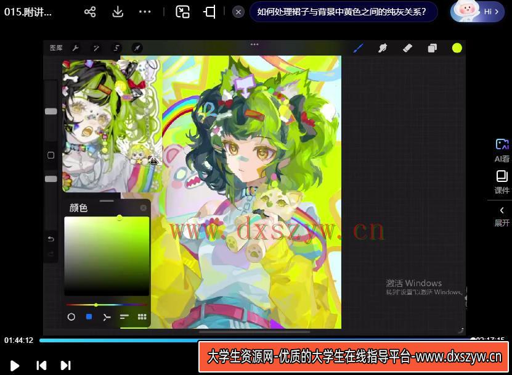512x375 pixels.
Task: Open the 课件 courseware panel
Action: coord(502,182)
